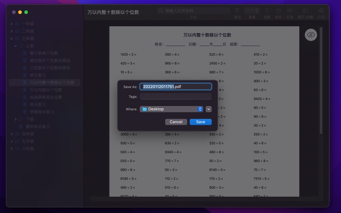Screen dimensions: 341x213
Task: Click the Save button
Action: click(200, 122)
